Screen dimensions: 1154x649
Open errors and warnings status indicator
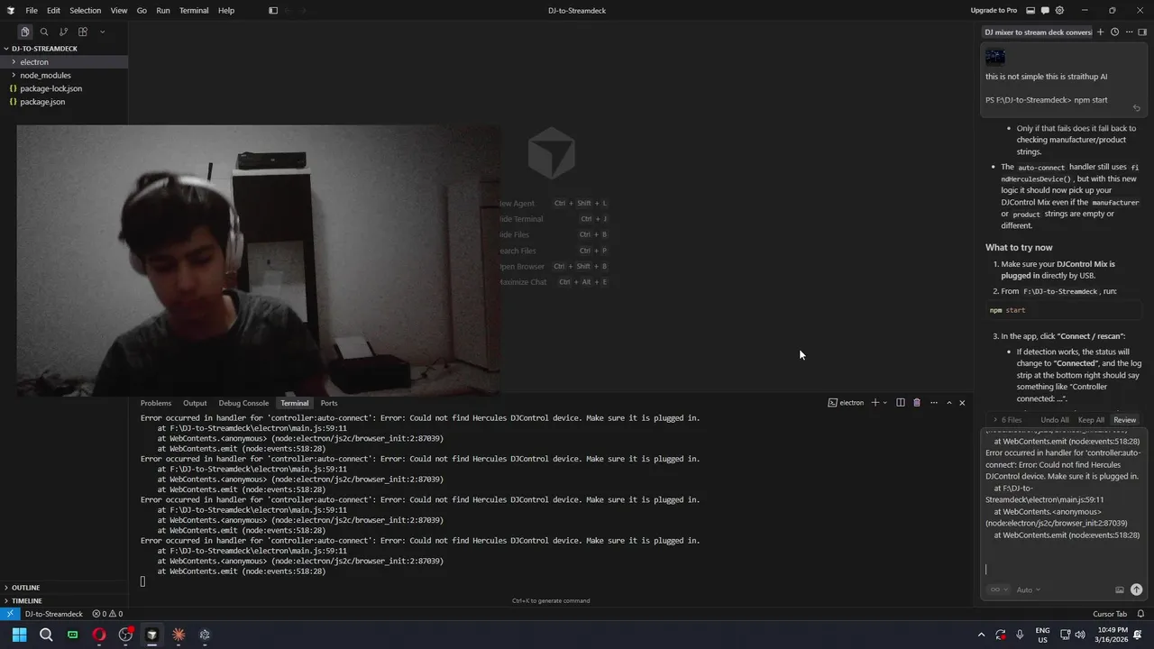pos(107,614)
